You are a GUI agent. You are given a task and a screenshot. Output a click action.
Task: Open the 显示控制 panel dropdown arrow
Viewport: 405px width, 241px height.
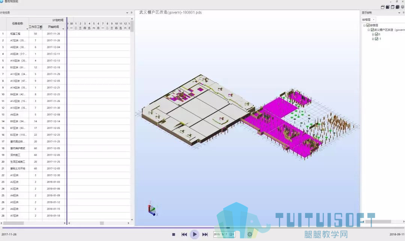click(399, 13)
